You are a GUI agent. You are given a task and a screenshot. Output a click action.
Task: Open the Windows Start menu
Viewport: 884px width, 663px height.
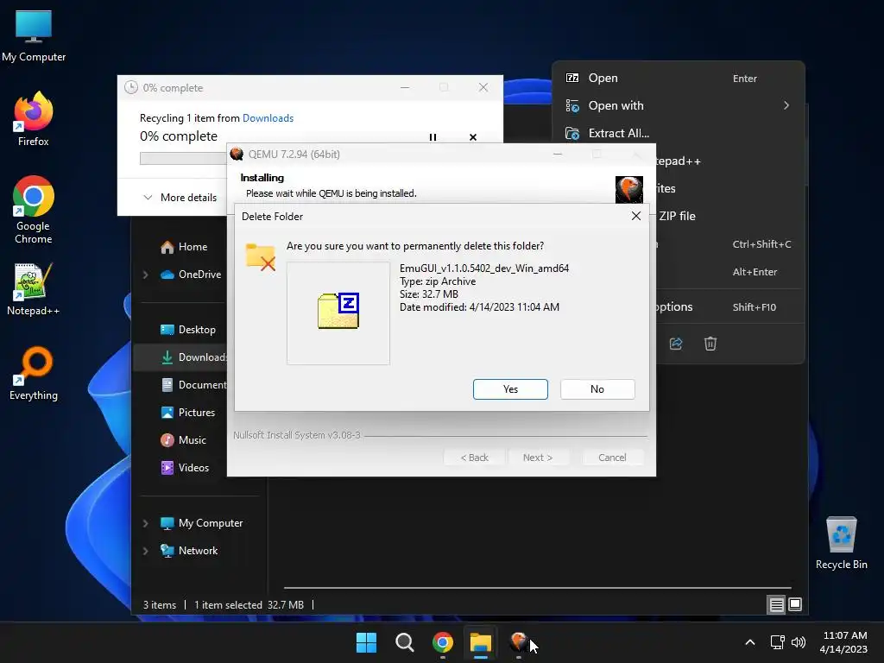click(366, 642)
